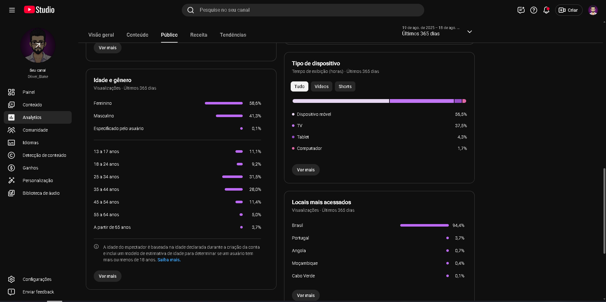Screen dimensions: 606x302
Task: Select the Shorts device filter chip
Action: point(345,86)
